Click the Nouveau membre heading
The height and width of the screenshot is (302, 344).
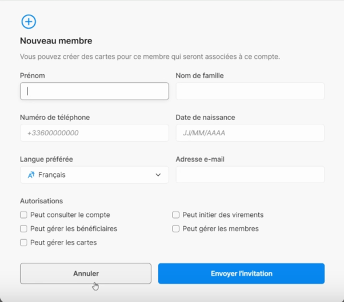click(x=56, y=41)
